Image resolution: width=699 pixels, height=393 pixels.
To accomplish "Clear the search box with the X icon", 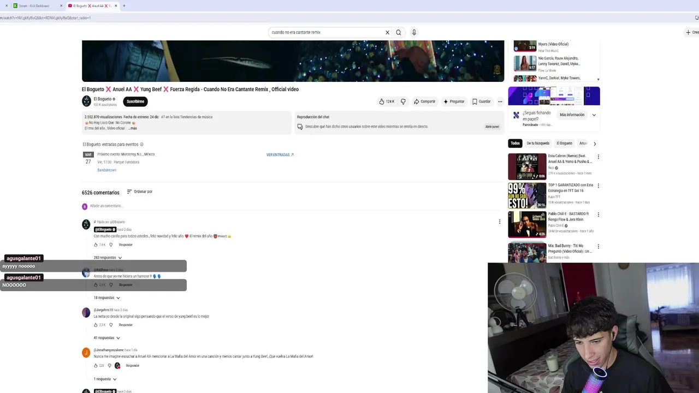I will [387, 32].
